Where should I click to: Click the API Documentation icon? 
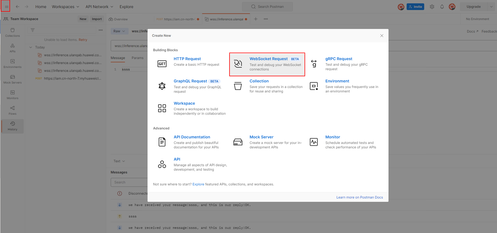pos(162,142)
